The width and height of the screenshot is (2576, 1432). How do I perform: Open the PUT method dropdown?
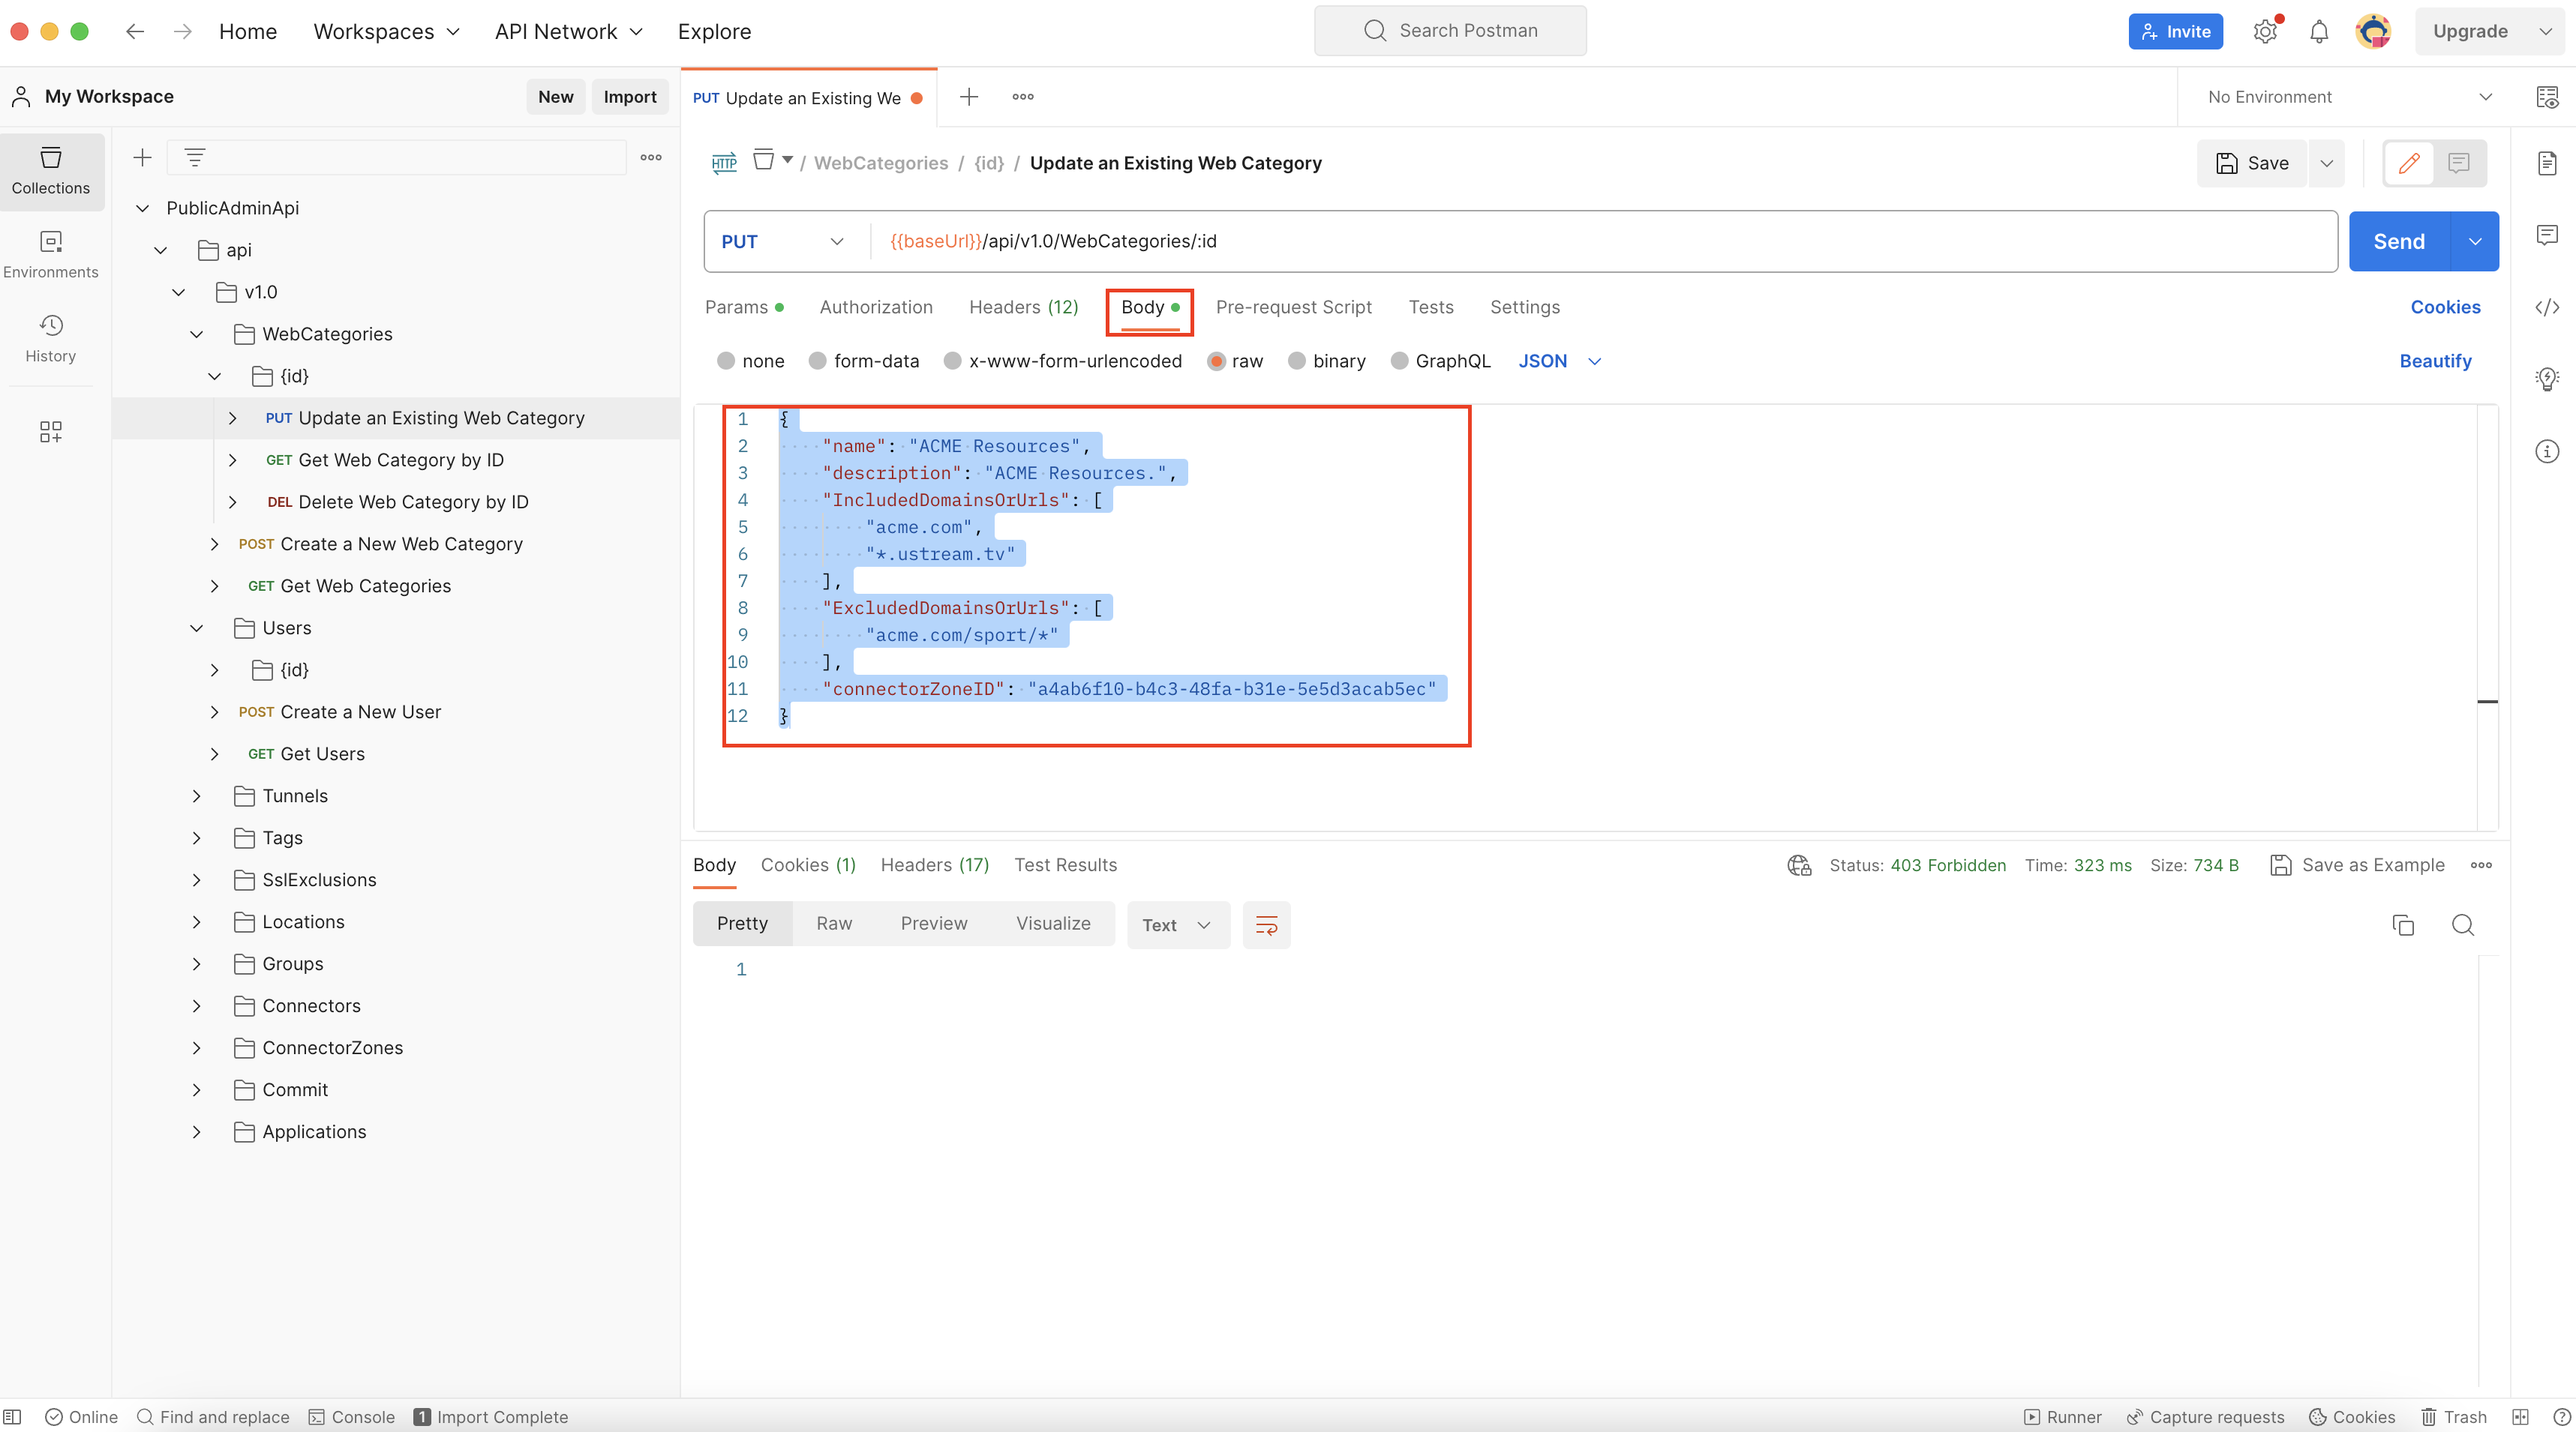(784, 242)
